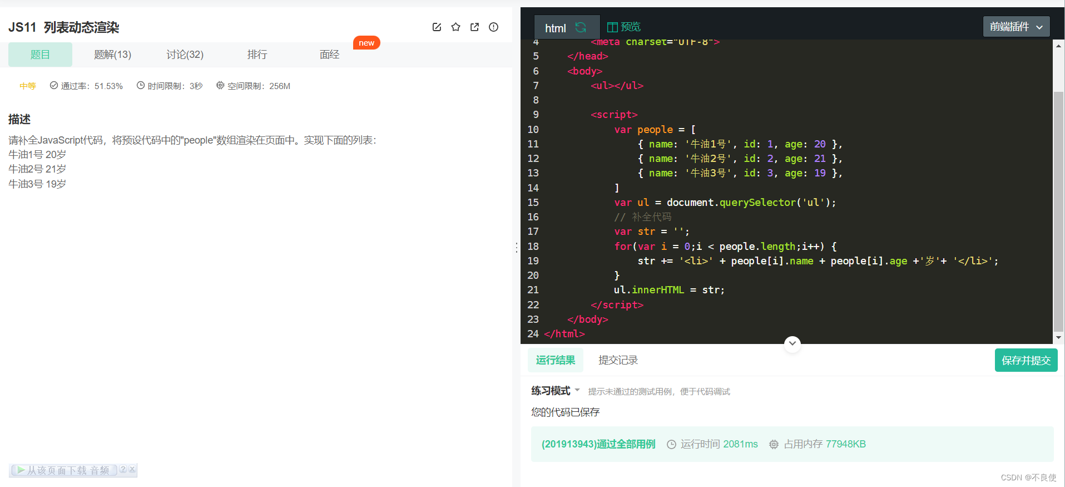The height and width of the screenshot is (487, 1065).
Task: Open the 面经 tab
Action: tap(329, 55)
